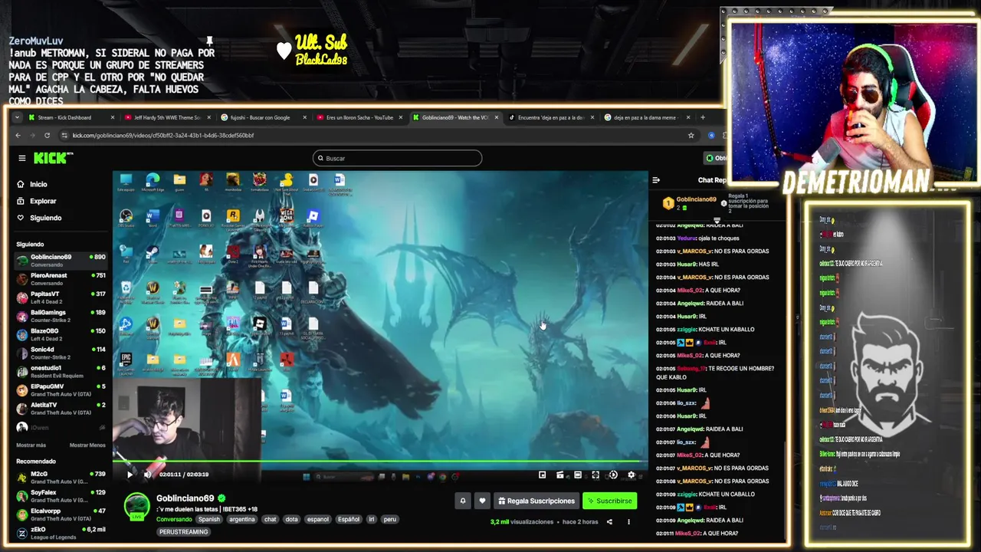
Task: Bookmark page with the star icon
Action: point(691,135)
